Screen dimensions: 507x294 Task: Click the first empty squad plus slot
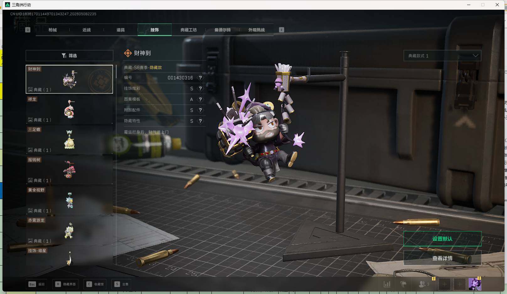click(444, 284)
